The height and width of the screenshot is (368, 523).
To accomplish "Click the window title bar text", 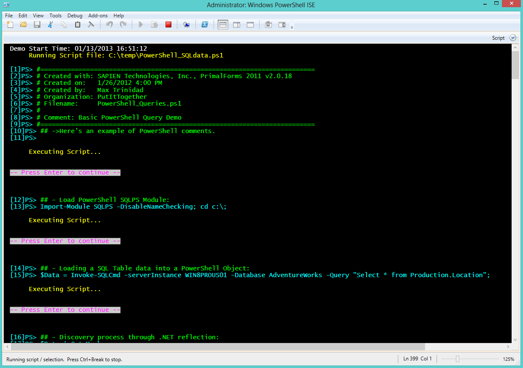I will click(x=261, y=5).
